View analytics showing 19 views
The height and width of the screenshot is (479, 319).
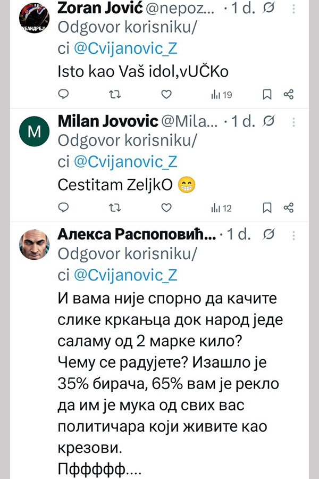pos(222,95)
